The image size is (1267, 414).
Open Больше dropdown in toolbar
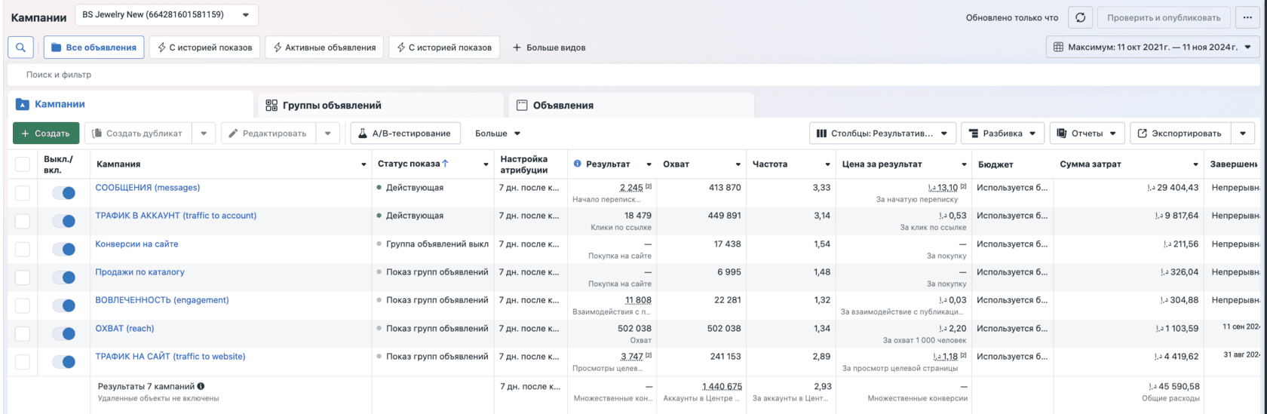point(498,133)
